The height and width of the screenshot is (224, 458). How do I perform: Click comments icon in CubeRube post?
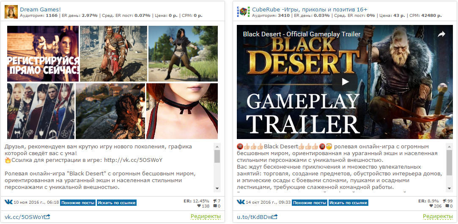coord(447,206)
